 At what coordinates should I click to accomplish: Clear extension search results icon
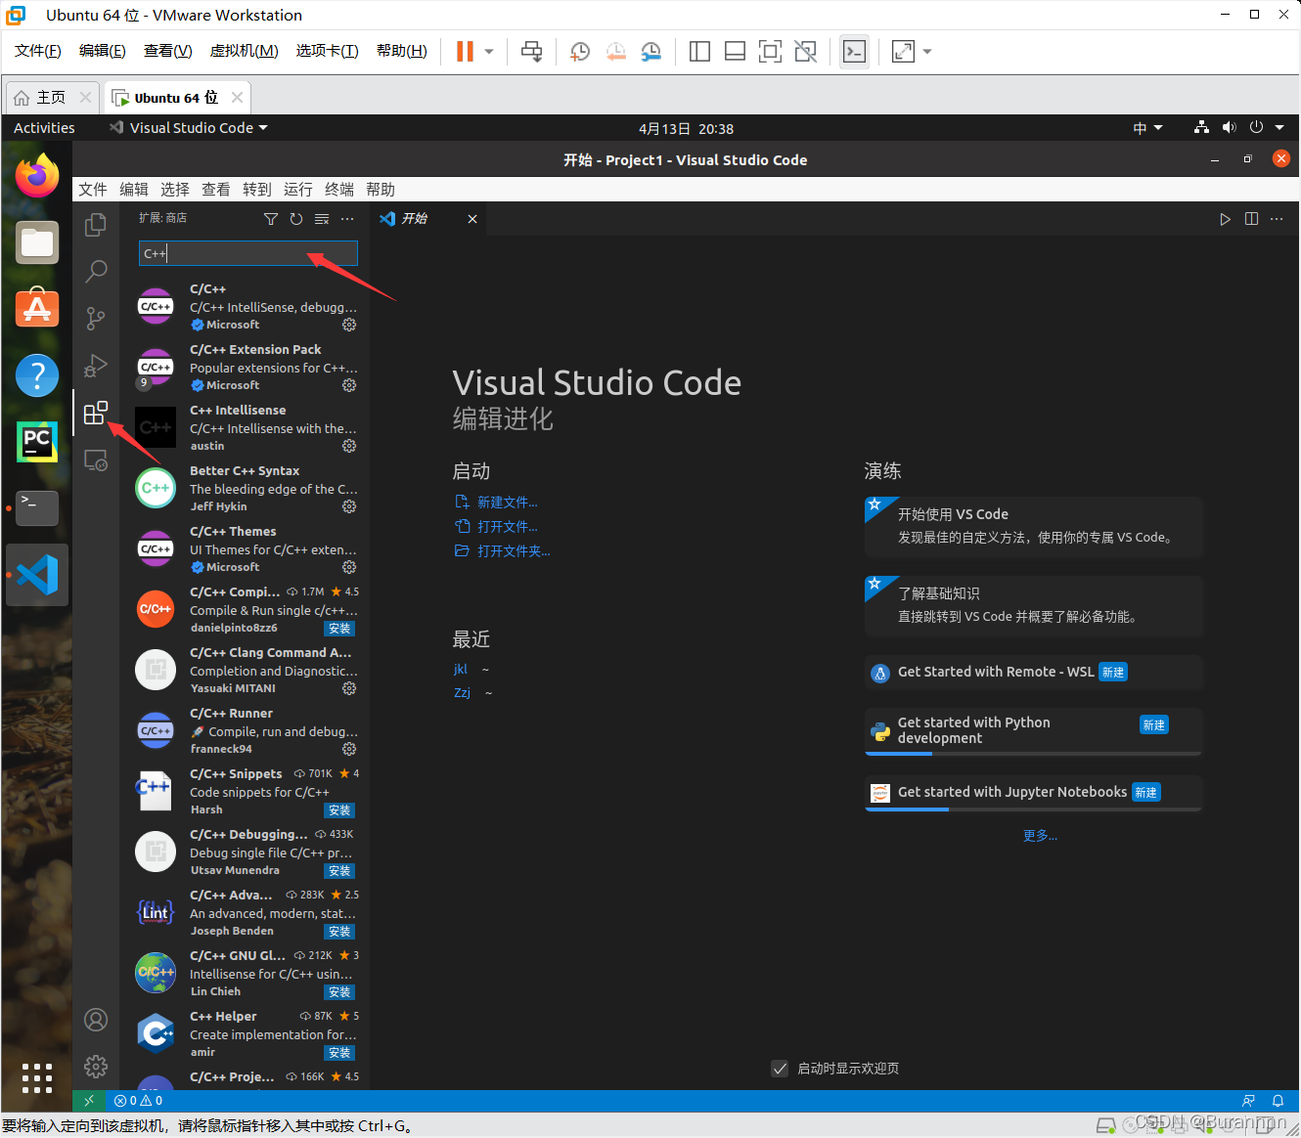(322, 219)
